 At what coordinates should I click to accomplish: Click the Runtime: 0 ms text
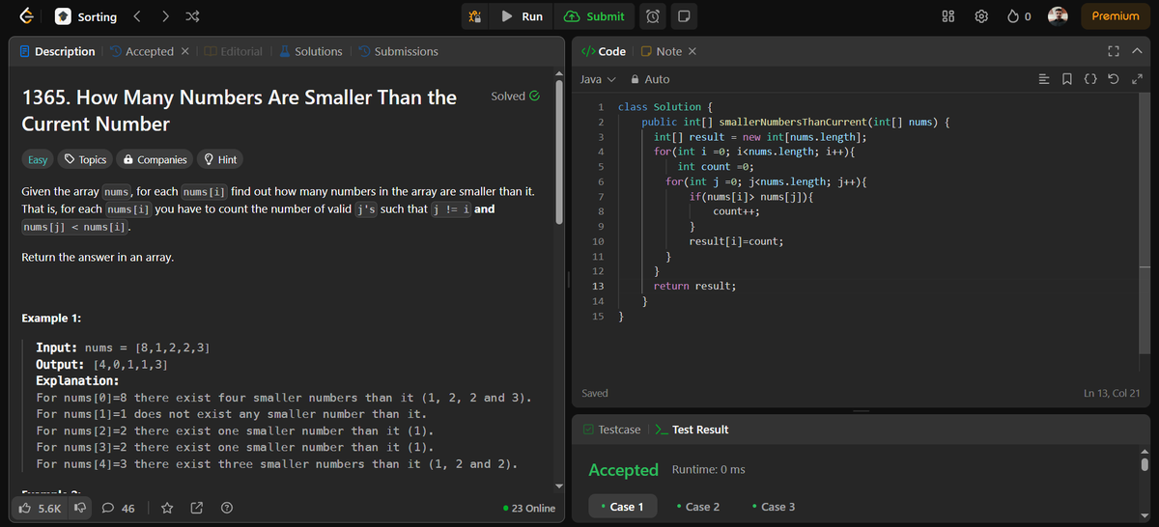point(709,470)
